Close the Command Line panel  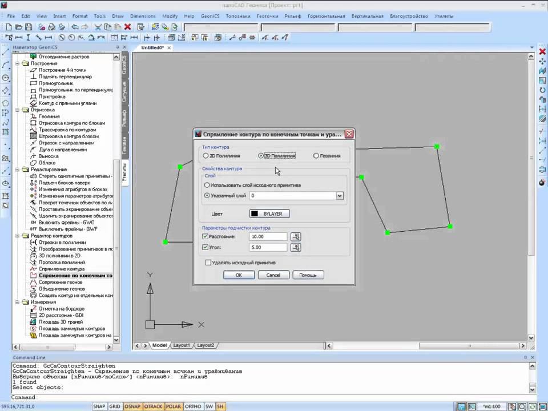point(533,357)
